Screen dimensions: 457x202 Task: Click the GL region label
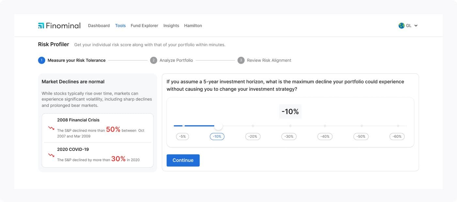(409, 26)
